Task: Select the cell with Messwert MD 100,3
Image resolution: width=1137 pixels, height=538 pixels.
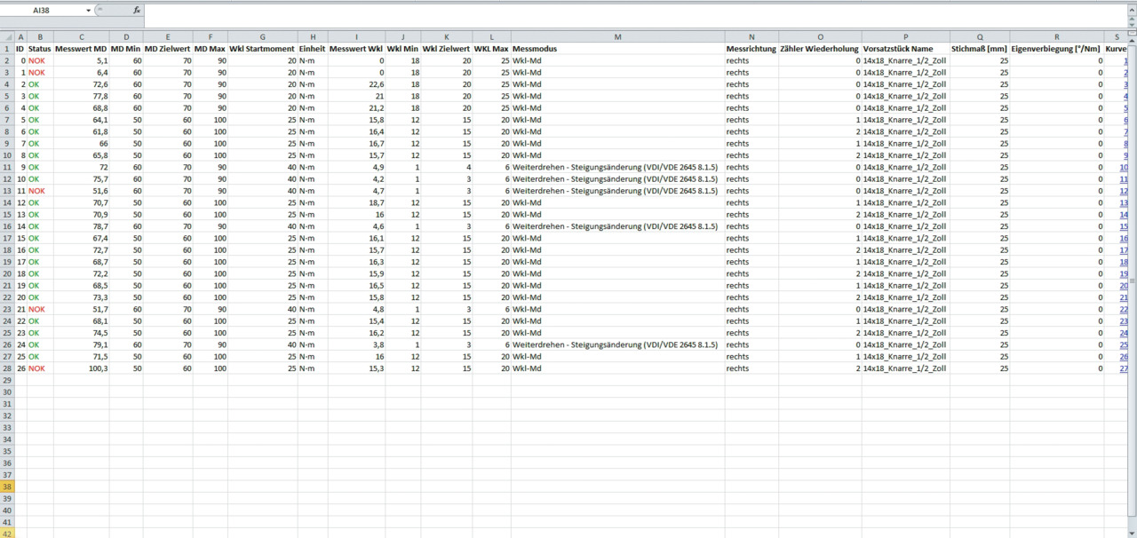Action: 81,368
